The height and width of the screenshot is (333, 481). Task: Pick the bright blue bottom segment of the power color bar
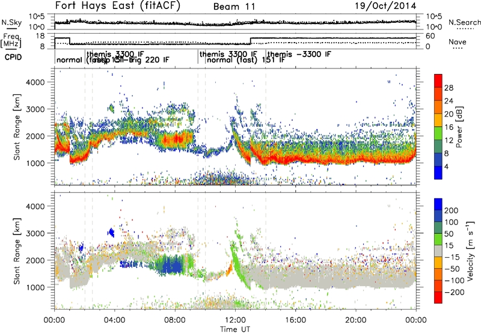click(x=438, y=173)
